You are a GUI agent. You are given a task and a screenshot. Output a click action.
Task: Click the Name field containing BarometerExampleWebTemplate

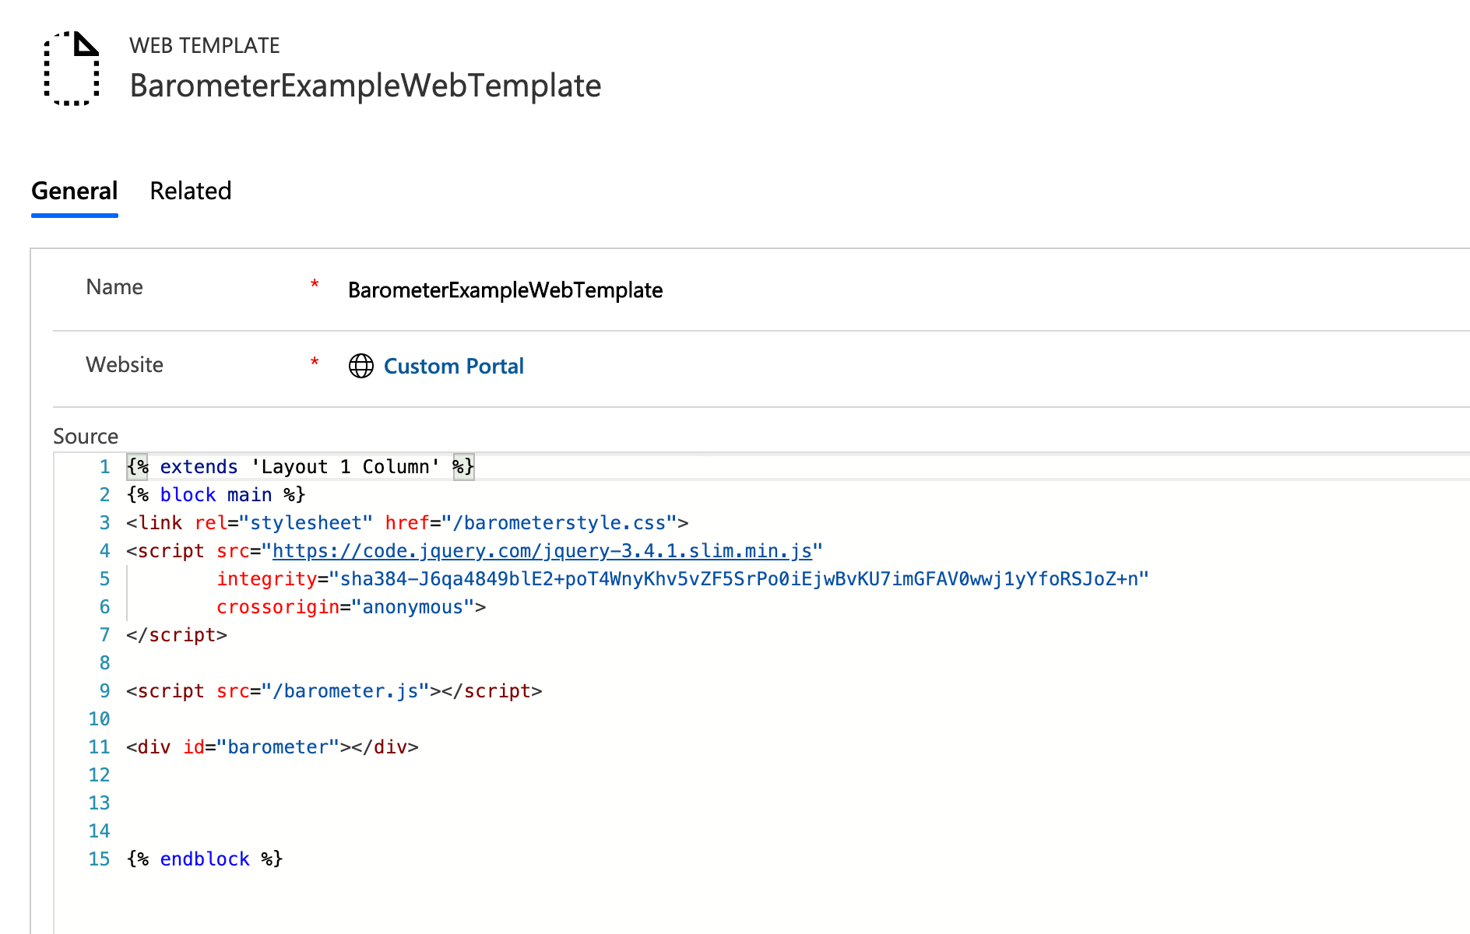point(505,290)
